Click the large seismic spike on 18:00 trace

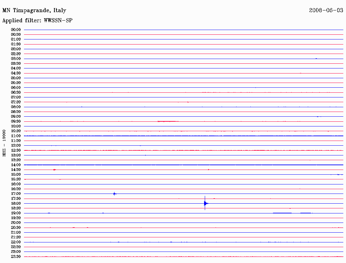pyautogui.click(x=205, y=203)
